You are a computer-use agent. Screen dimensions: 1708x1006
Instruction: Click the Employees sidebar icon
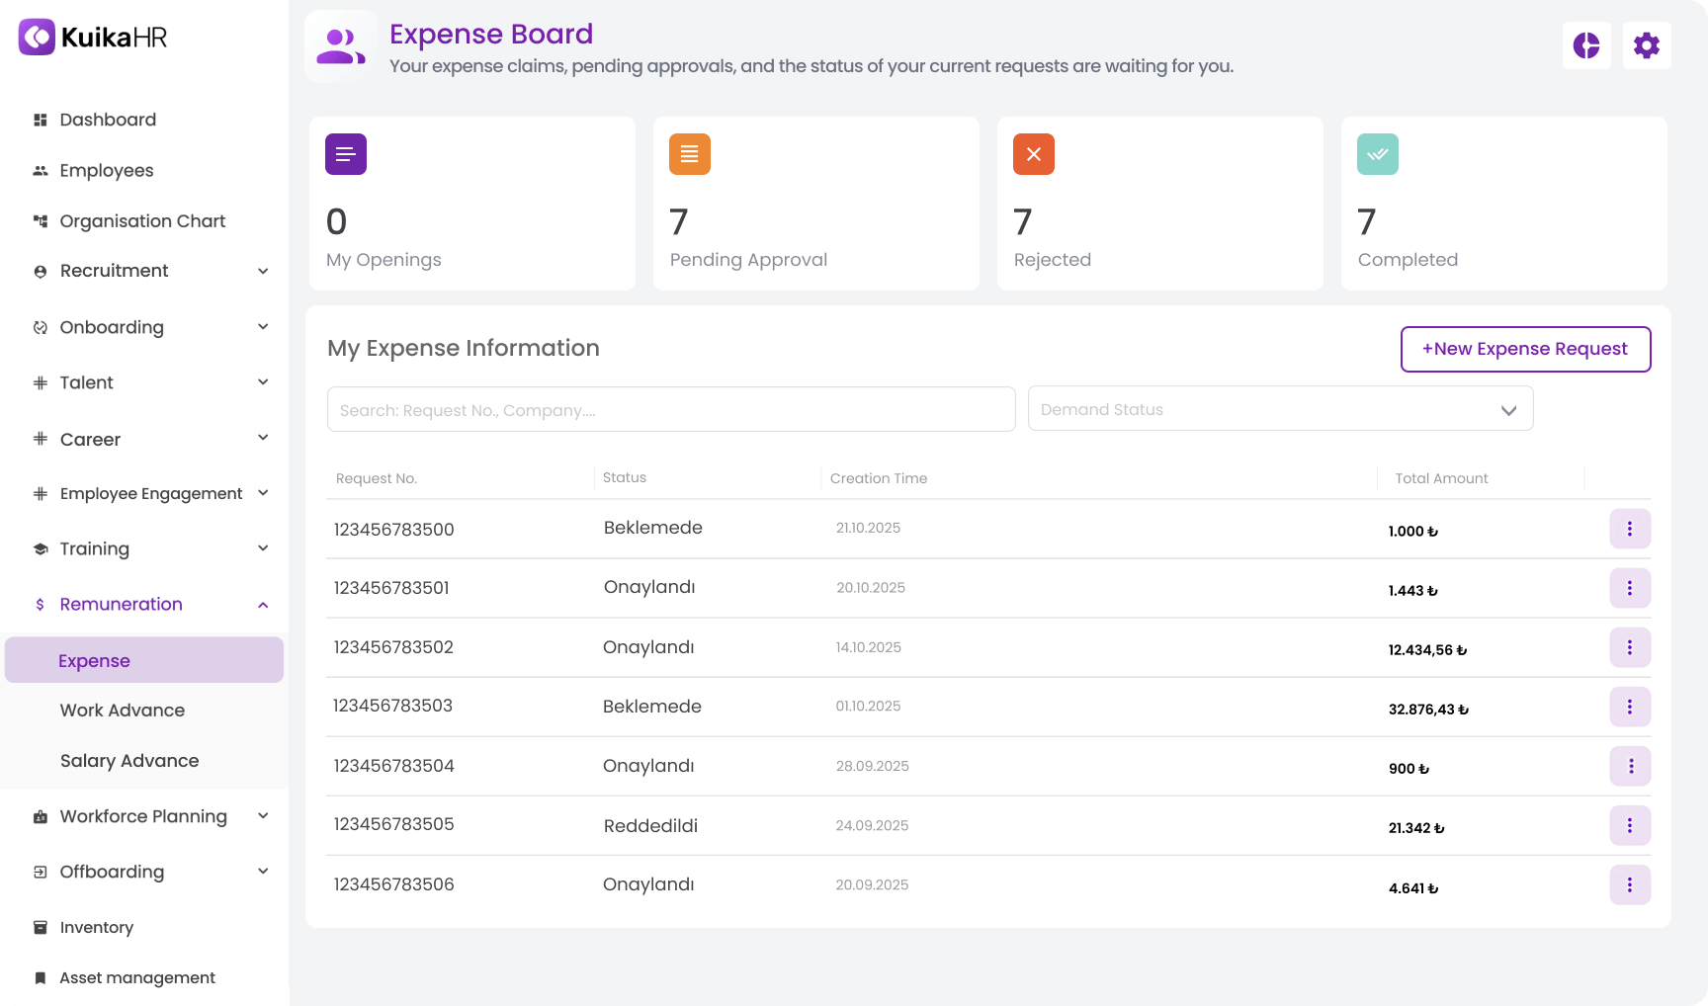point(40,170)
